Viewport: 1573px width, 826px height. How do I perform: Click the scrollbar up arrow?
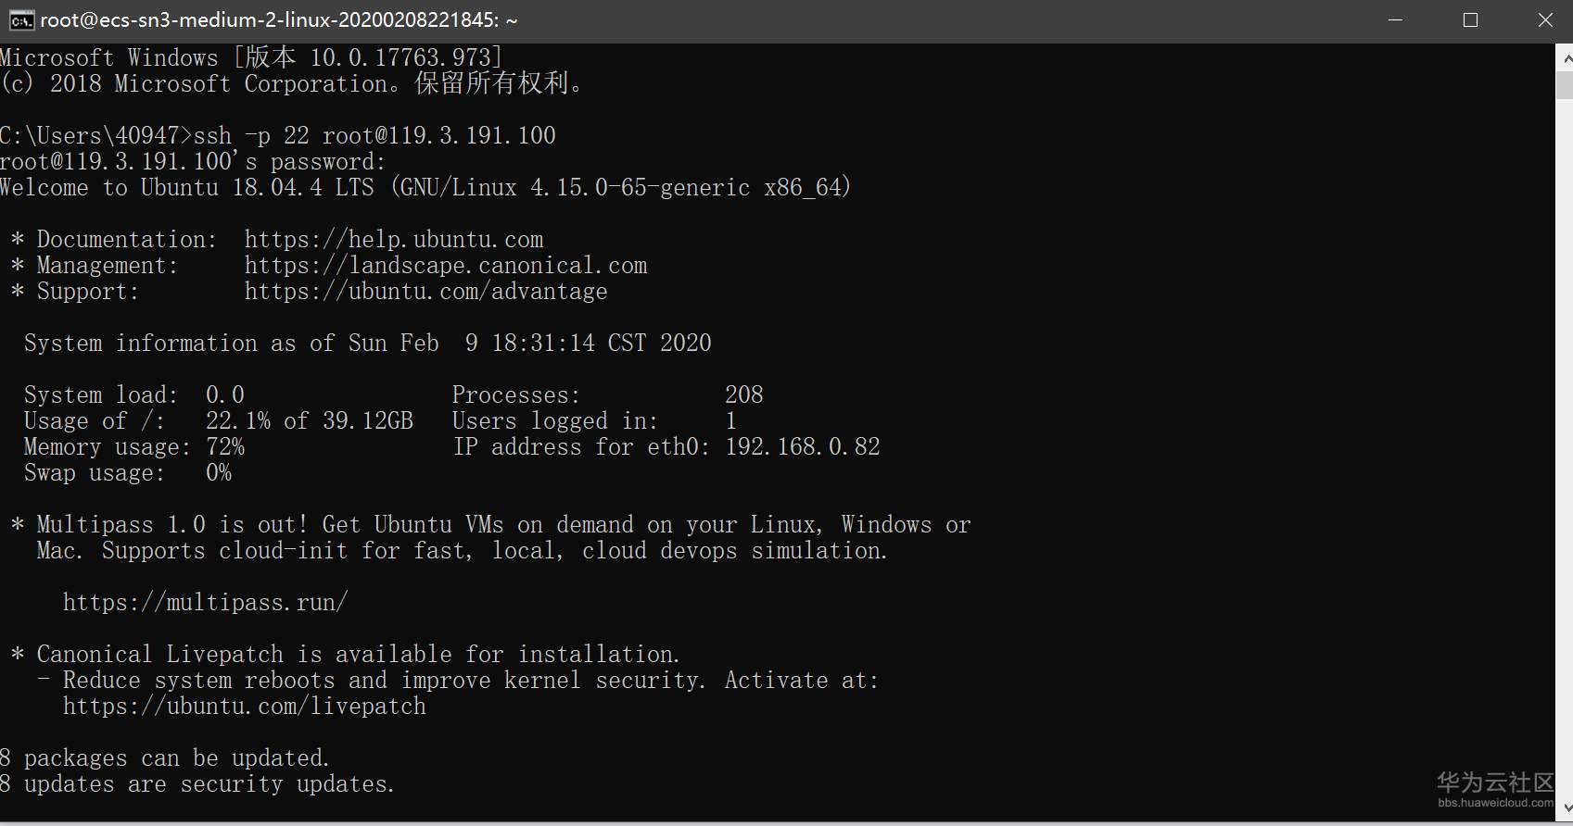pyautogui.click(x=1565, y=57)
